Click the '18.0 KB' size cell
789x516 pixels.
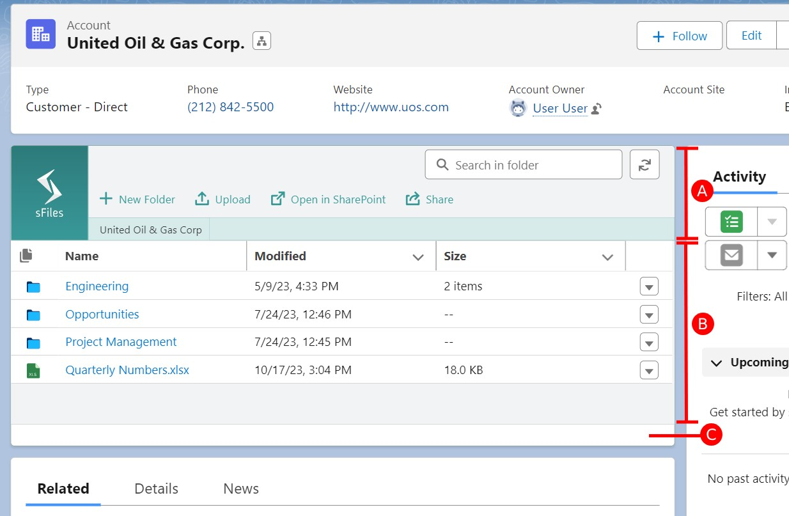[x=463, y=370]
